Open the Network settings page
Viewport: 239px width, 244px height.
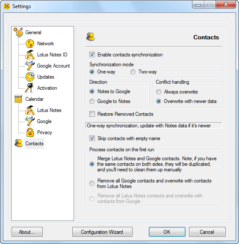coord(45,44)
